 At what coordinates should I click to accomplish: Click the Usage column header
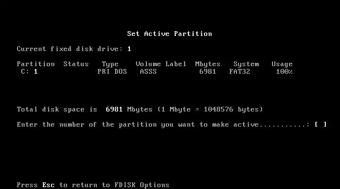click(x=282, y=64)
